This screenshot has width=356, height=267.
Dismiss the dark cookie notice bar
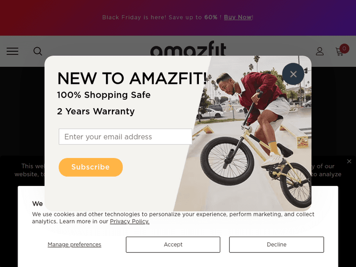coord(349,161)
